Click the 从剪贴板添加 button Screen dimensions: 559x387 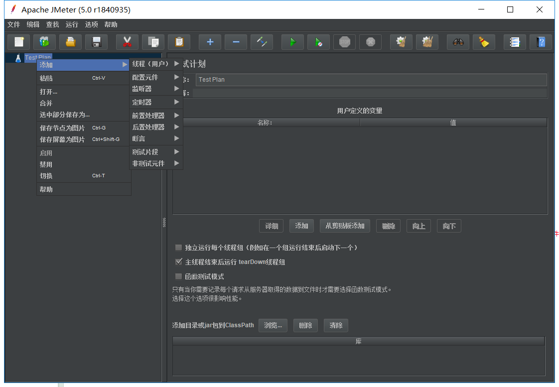[x=345, y=226]
